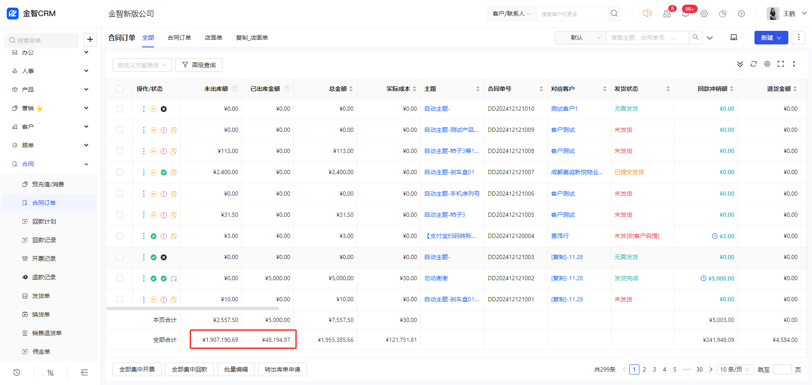The height and width of the screenshot is (385, 812).
Task: Open notifications bell with 99+ badge
Action: tap(686, 14)
